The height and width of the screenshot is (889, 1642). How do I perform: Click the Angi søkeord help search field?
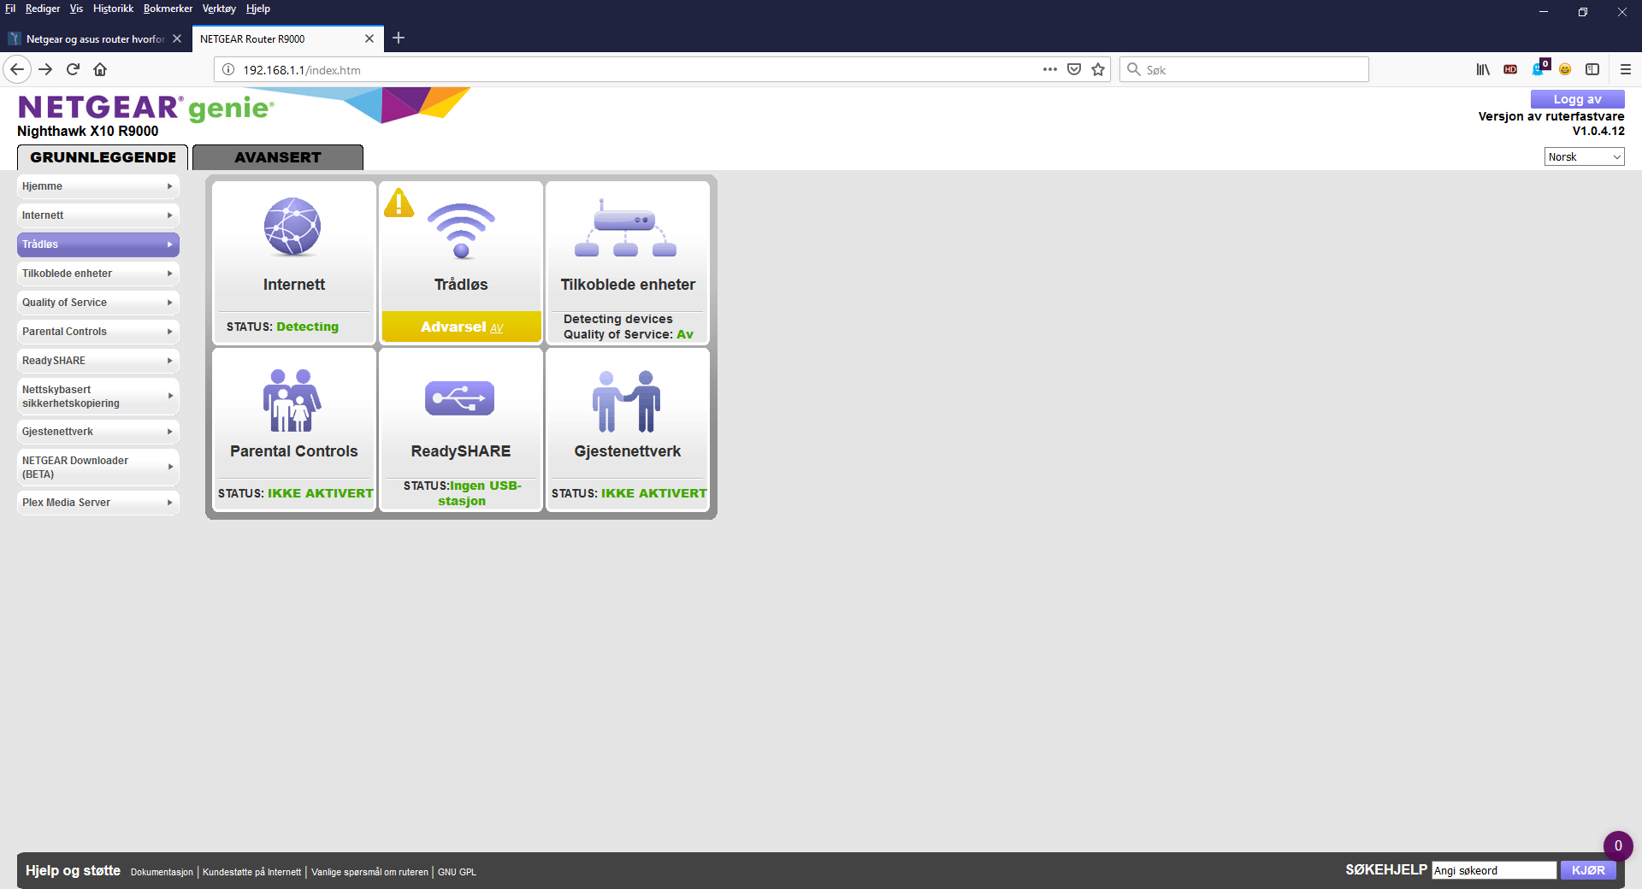(x=1494, y=870)
